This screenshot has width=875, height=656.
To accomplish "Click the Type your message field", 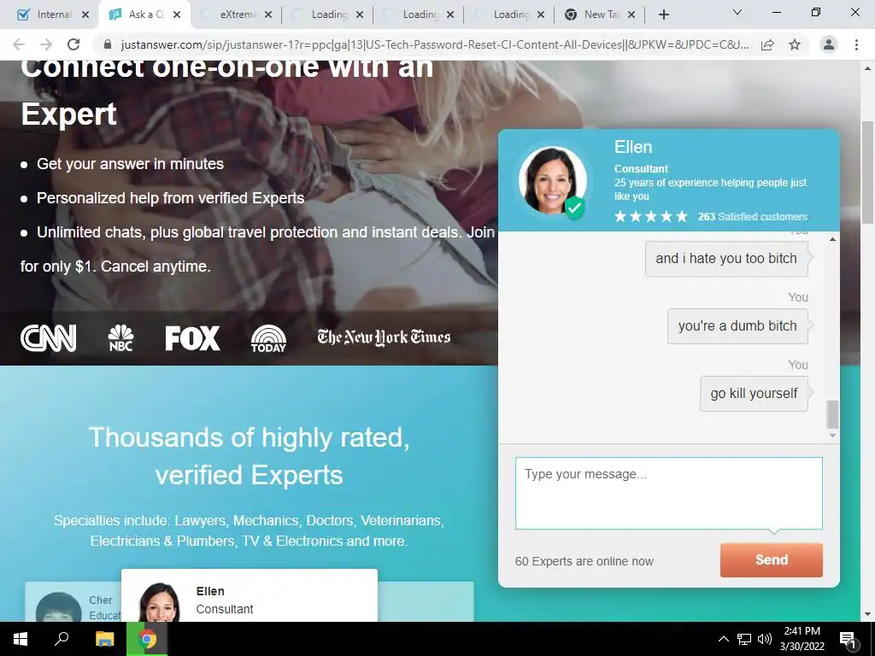I will point(668,493).
